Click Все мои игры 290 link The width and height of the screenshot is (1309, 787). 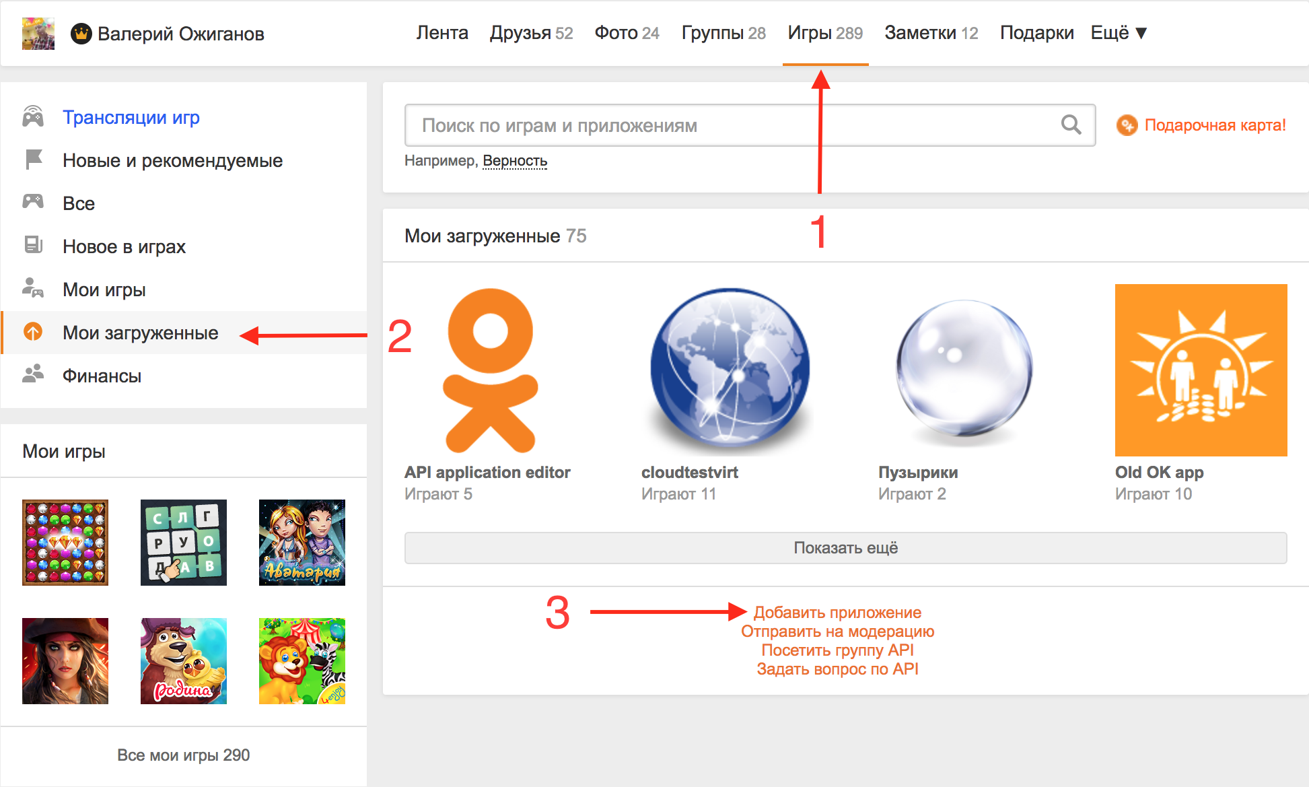coord(184,755)
